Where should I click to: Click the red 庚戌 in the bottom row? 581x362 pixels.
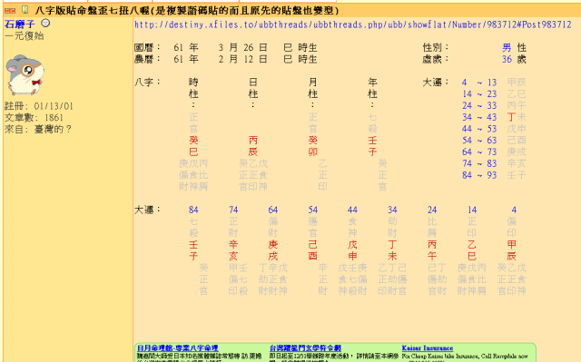pyautogui.click(x=273, y=250)
